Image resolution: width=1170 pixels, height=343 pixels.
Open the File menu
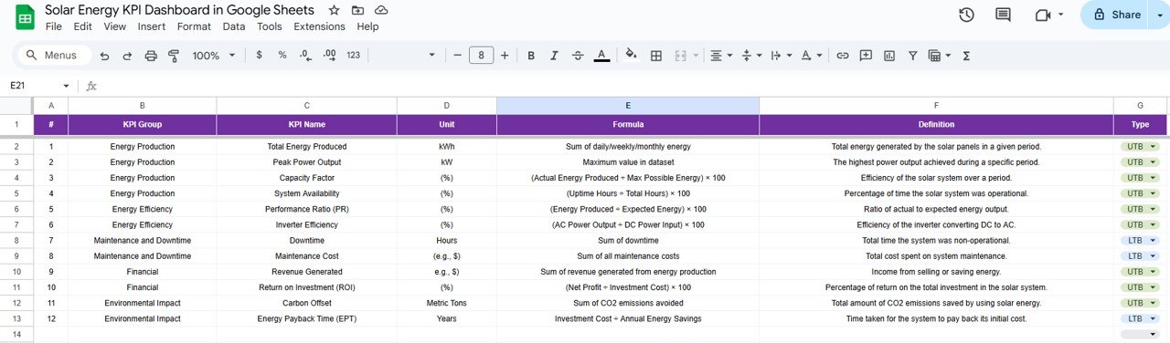54,26
